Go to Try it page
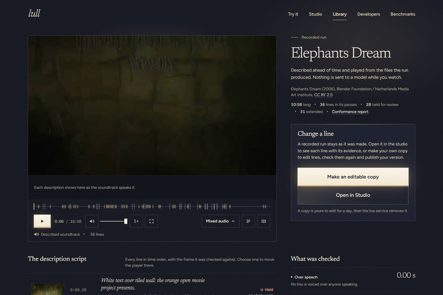Viewport: 443px width, 295px height. 293,14
